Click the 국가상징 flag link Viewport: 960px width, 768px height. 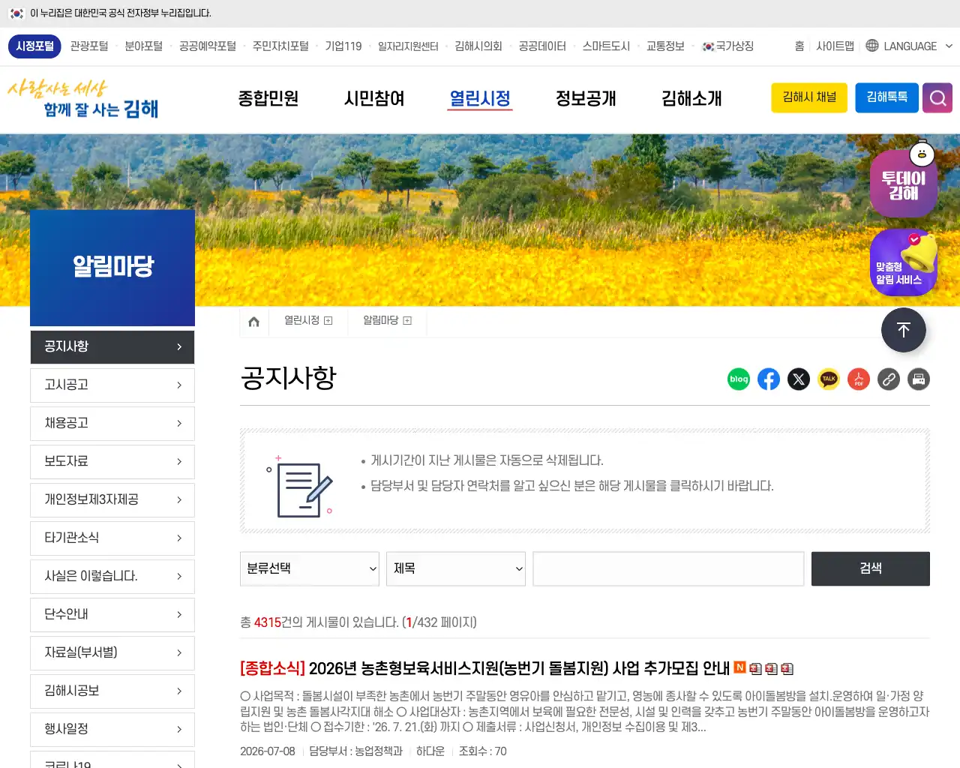727,46
